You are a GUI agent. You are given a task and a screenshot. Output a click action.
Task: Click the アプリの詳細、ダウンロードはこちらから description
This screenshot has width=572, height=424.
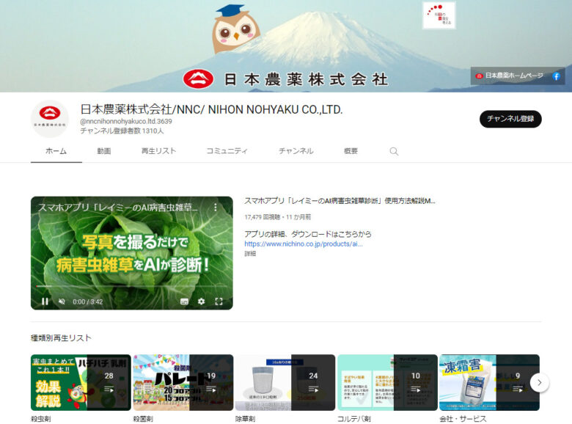pyautogui.click(x=307, y=234)
